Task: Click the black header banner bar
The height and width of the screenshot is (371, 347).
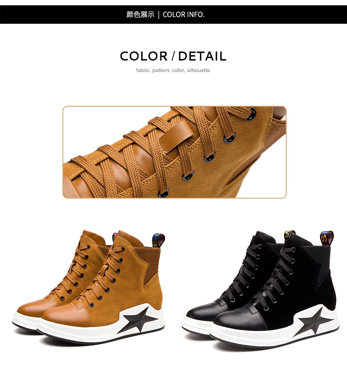Action: [173, 14]
